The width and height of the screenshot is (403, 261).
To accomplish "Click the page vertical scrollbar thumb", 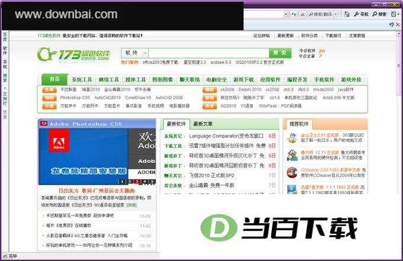I will pos(399,65).
